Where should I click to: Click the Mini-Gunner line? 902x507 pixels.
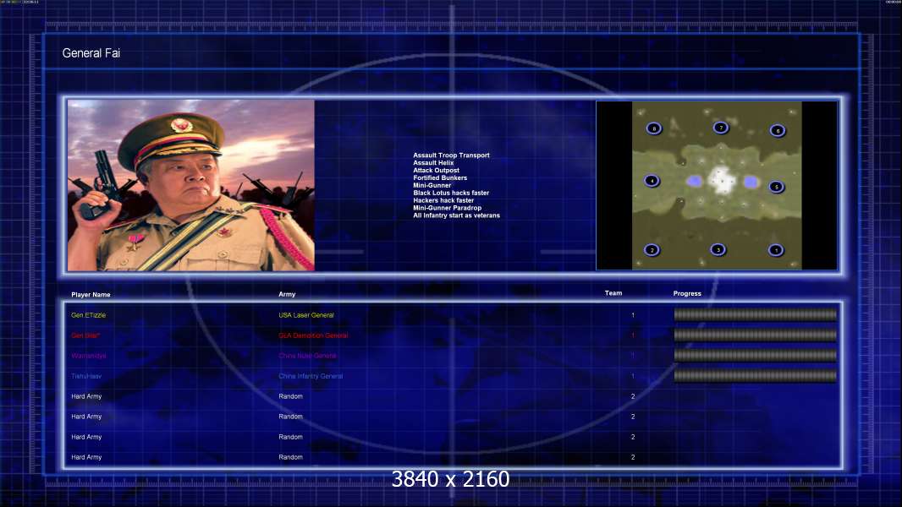[432, 185]
